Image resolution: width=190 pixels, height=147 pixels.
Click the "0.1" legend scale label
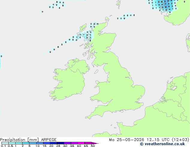(3, 146)
